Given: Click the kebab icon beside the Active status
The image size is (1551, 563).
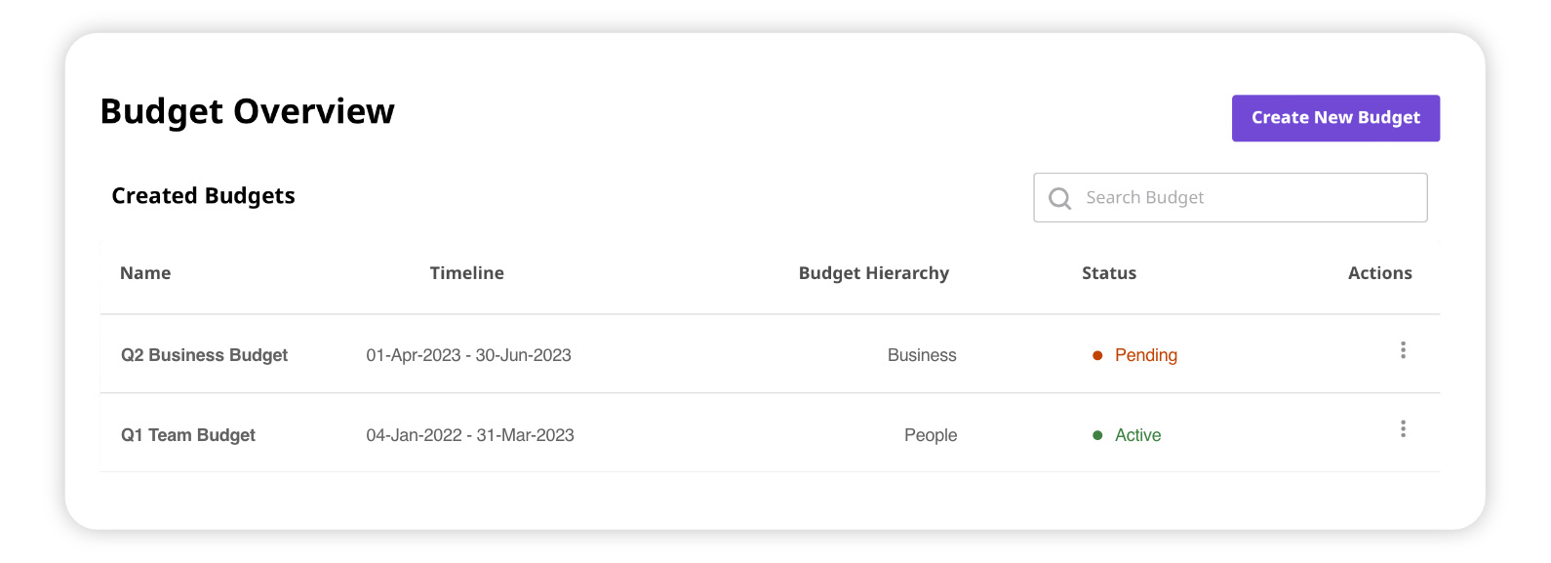Looking at the screenshot, I should click(1403, 429).
